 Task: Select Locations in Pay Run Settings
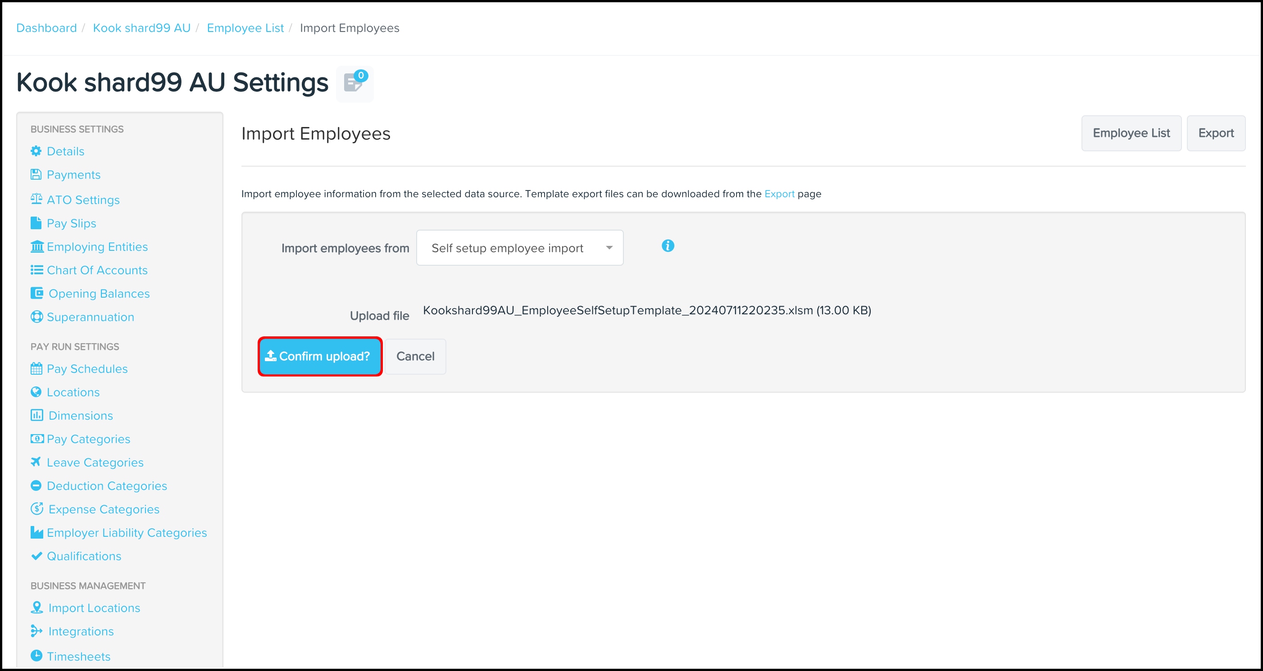click(x=73, y=392)
